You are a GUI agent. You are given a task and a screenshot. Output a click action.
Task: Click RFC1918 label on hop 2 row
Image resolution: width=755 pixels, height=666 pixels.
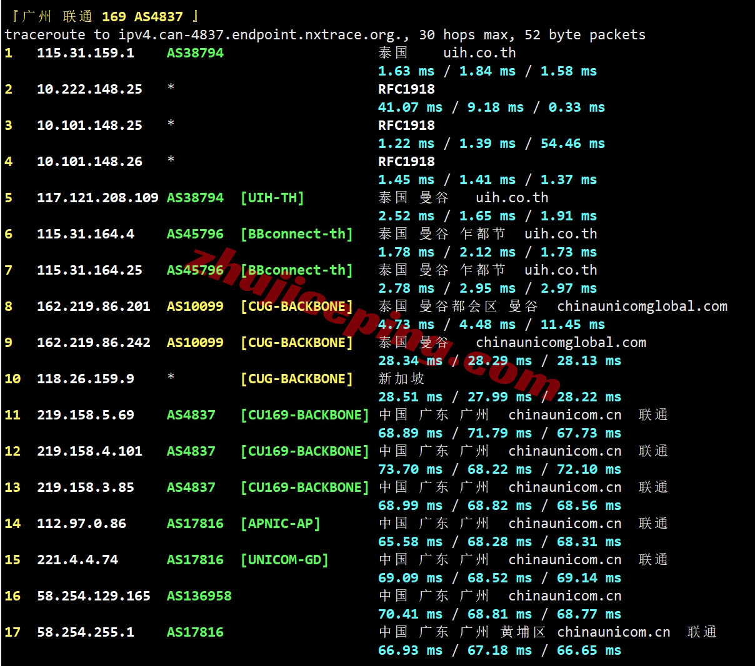pos(406,89)
